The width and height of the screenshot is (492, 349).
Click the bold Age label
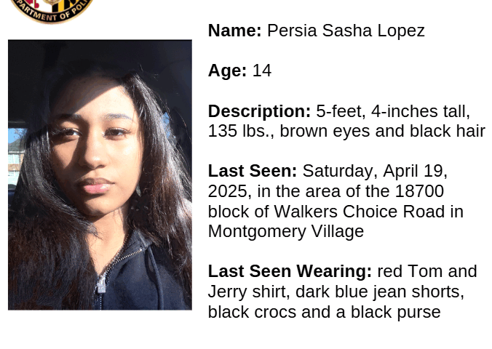click(x=227, y=71)
